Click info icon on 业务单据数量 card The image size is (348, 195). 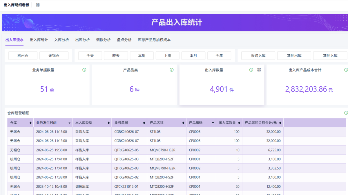tap(84, 70)
